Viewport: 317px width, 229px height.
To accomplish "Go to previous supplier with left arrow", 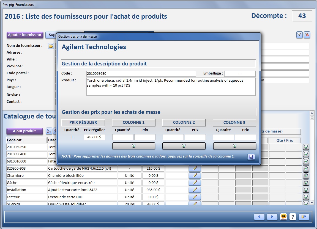I will (259, 217).
